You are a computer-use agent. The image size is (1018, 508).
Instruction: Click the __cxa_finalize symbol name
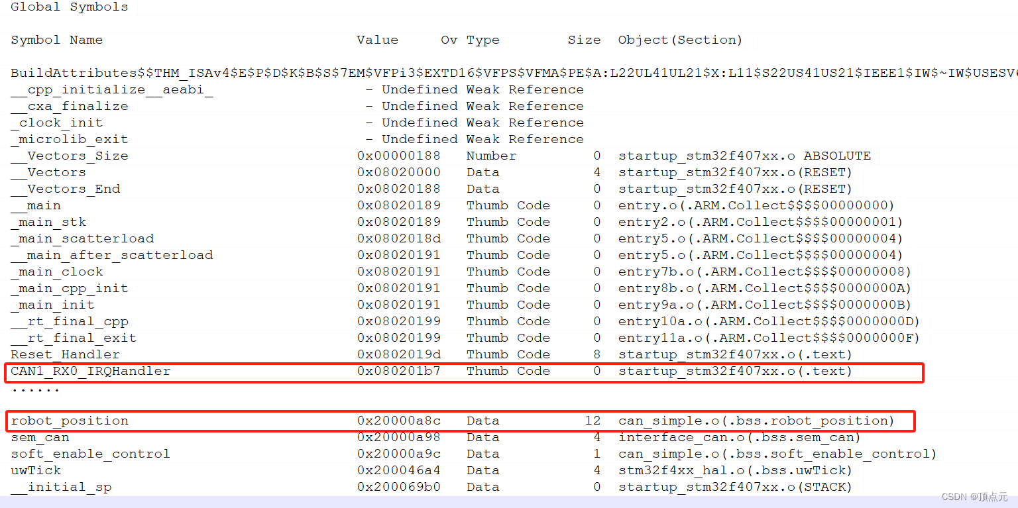70,106
